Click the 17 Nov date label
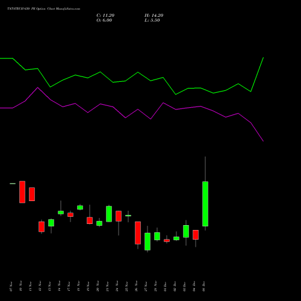Viewport: 301px width, 301px height. pos(69,287)
